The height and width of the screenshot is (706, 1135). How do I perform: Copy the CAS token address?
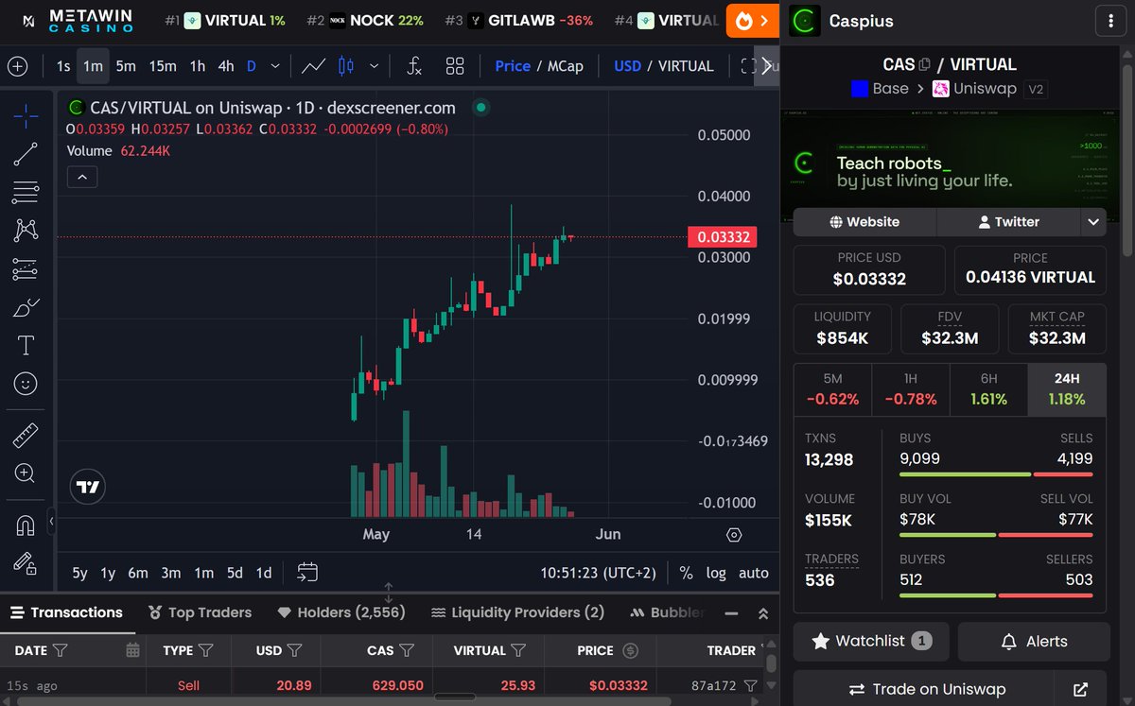(925, 64)
